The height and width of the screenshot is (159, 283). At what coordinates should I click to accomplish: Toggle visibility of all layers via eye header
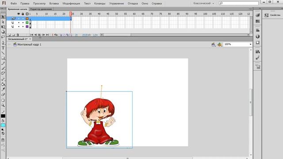(x=19, y=14)
